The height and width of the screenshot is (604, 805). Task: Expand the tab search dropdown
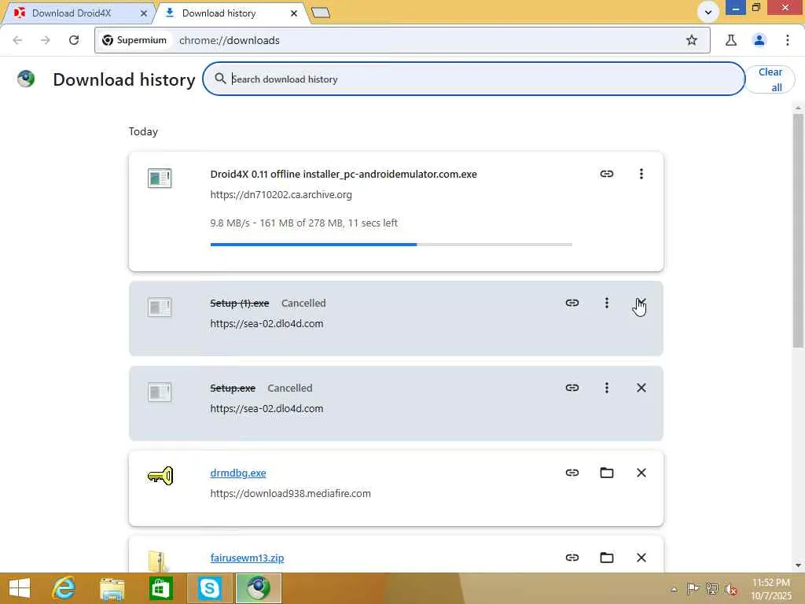(x=708, y=13)
